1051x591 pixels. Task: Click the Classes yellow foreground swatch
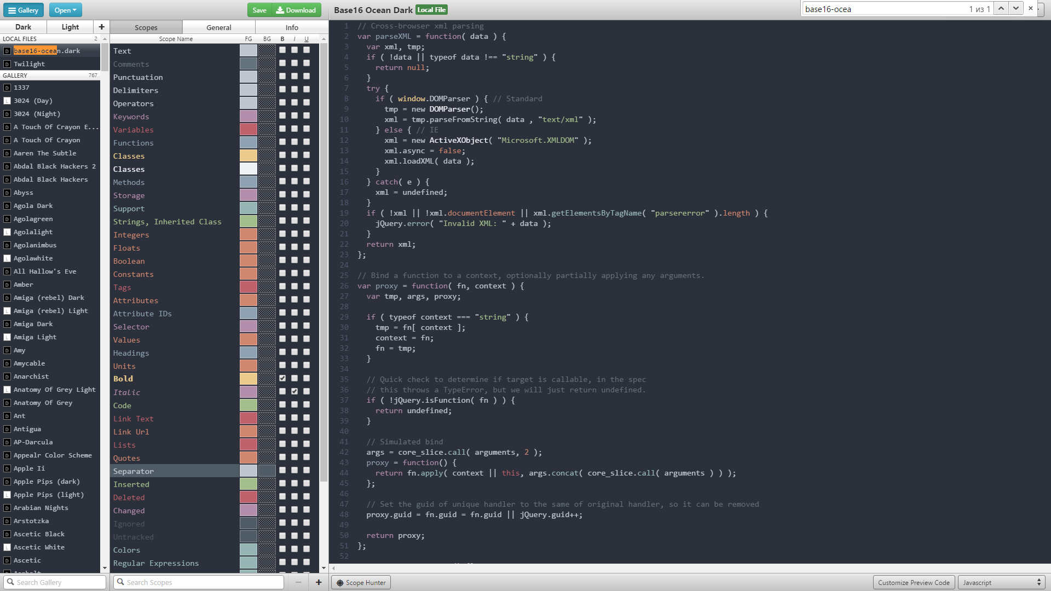pyautogui.click(x=249, y=155)
